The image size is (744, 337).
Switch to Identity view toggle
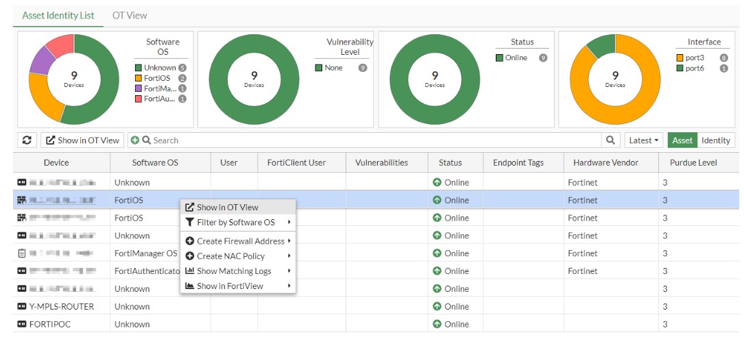pyautogui.click(x=715, y=140)
